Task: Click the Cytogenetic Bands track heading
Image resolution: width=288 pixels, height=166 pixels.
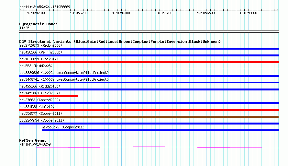Action: point(39,24)
